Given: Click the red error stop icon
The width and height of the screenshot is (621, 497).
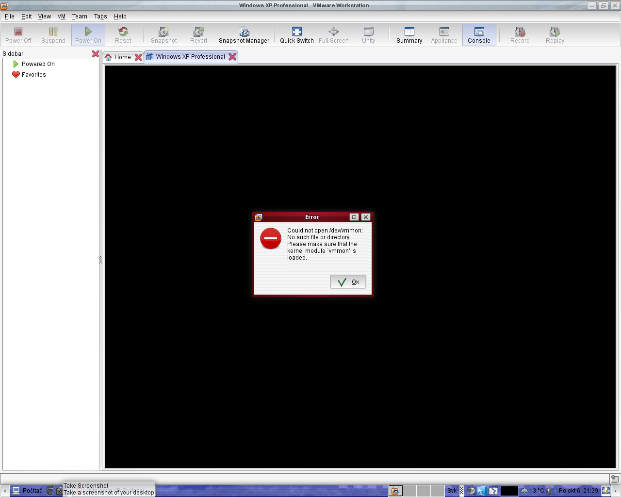Looking at the screenshot, I should [271, 238].
